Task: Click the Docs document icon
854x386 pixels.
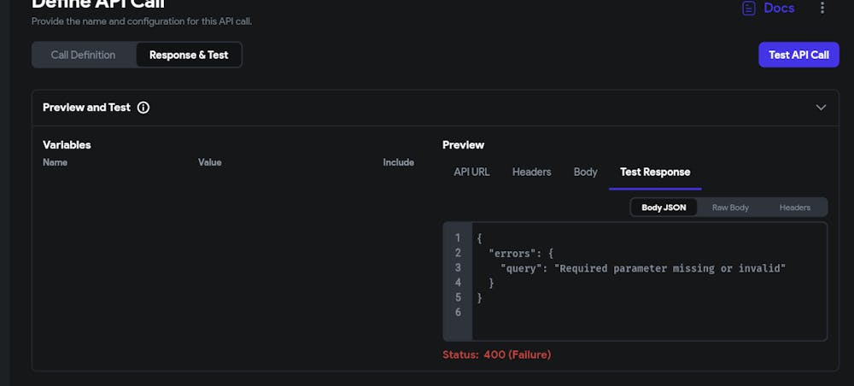Action: click(x=749, y=9)
